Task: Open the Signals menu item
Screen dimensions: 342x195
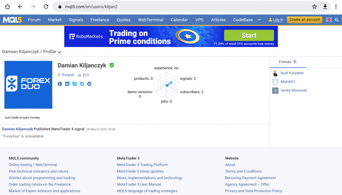Action: pyautogui.click(x=76, y=20)
